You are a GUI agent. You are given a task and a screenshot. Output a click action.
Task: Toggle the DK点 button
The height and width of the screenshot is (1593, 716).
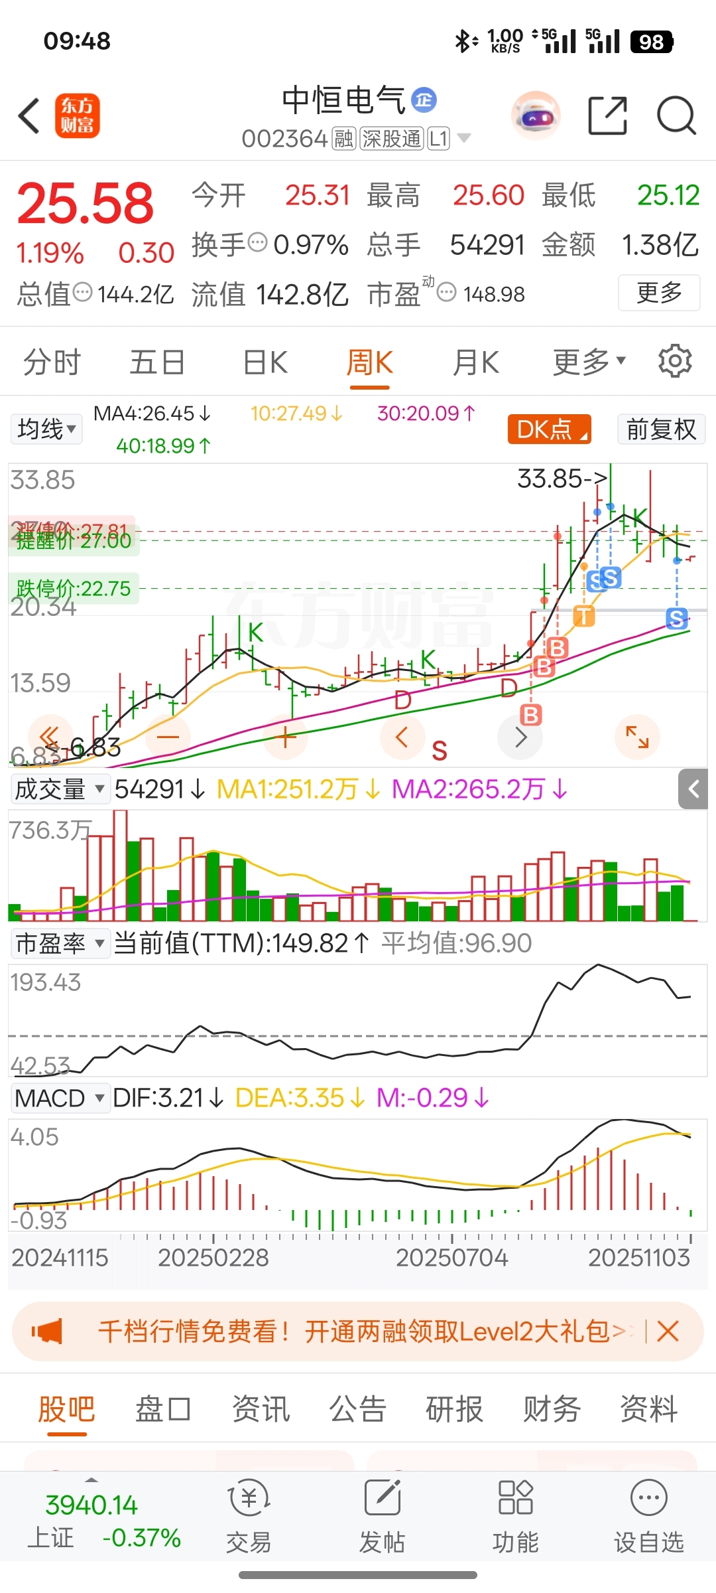(x=549, y=429)
